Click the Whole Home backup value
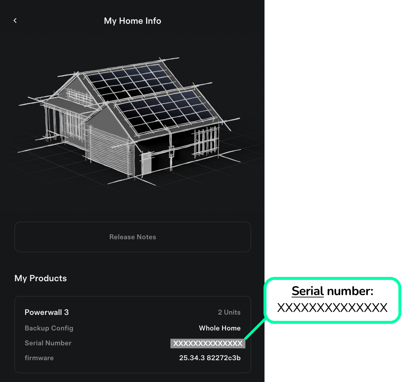The image size is (405, 382). click(220, 328)
